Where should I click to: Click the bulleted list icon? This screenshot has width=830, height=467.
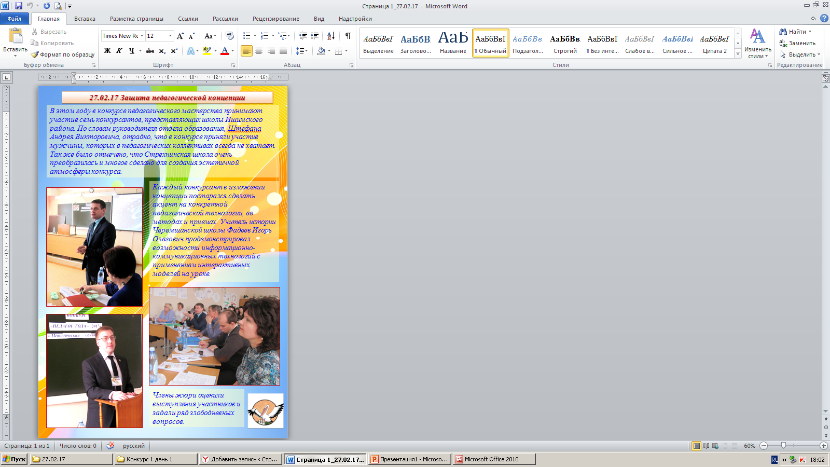click(247, 36)
